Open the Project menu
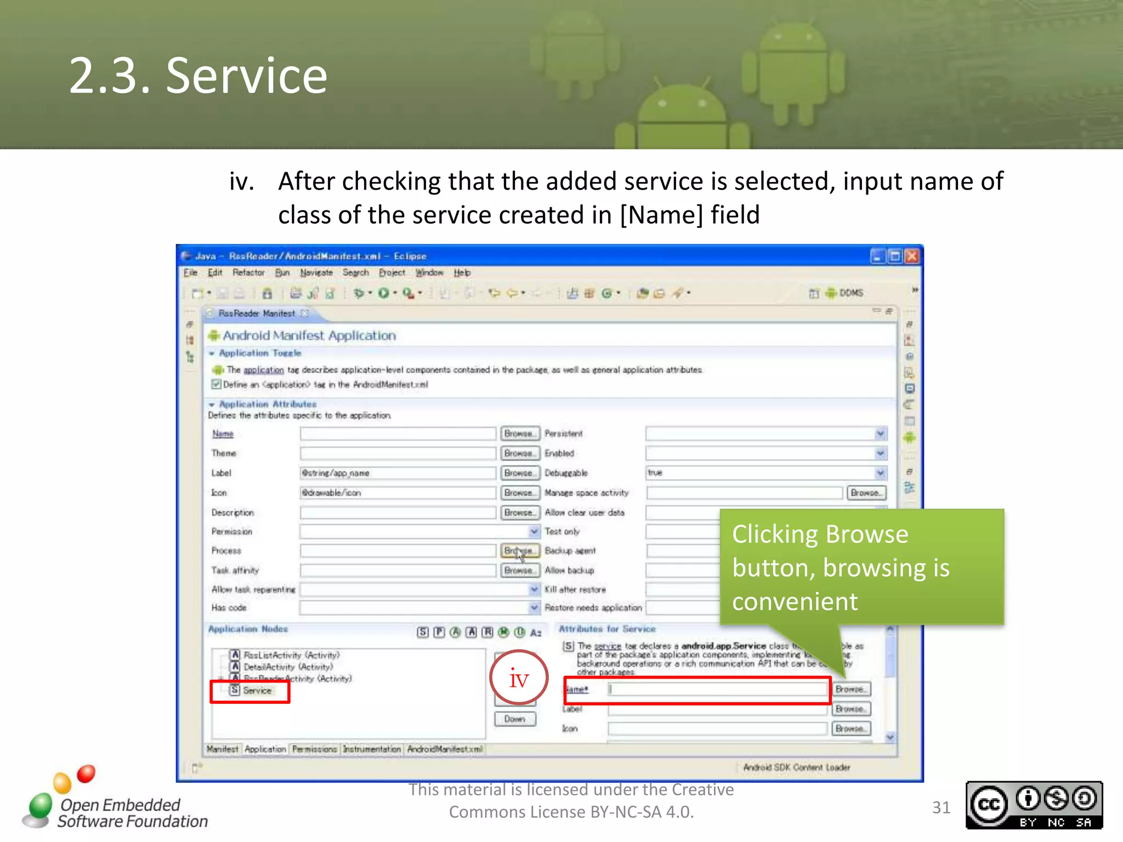Screen dimensions: 1123x842 click(x=392, y=272)
